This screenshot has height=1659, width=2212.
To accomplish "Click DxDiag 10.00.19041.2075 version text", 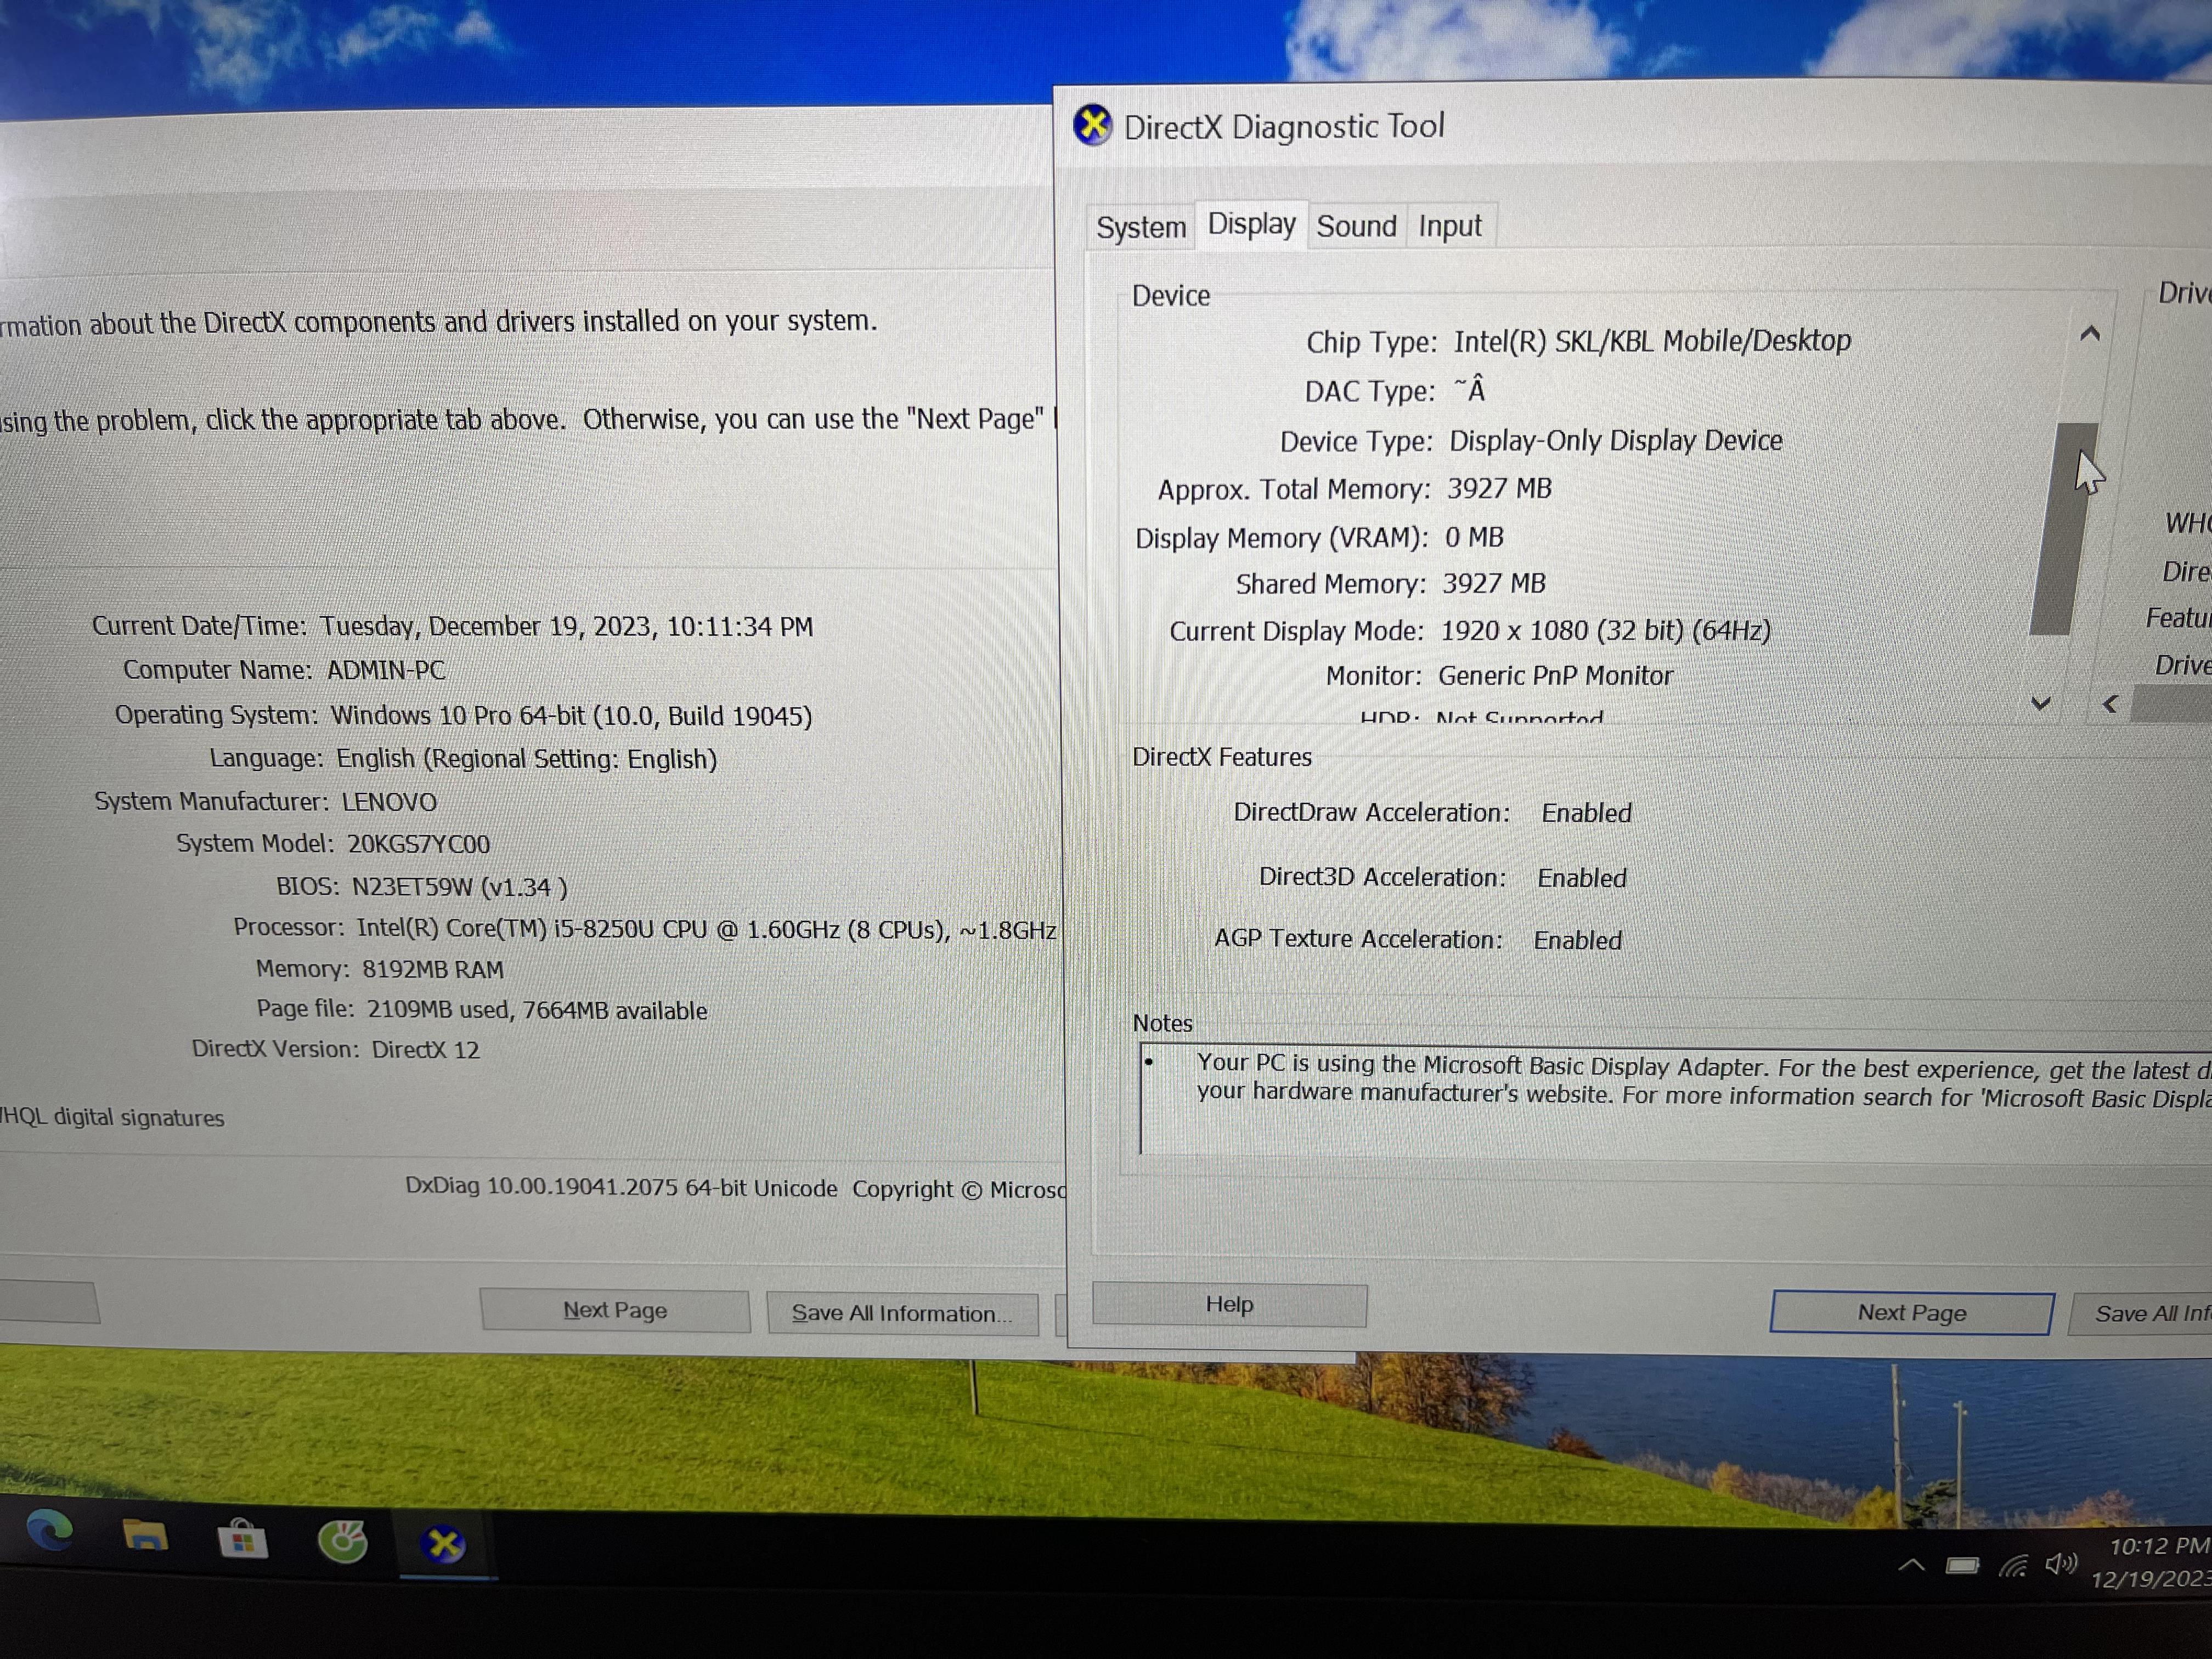I will [x=620, y=1187].
